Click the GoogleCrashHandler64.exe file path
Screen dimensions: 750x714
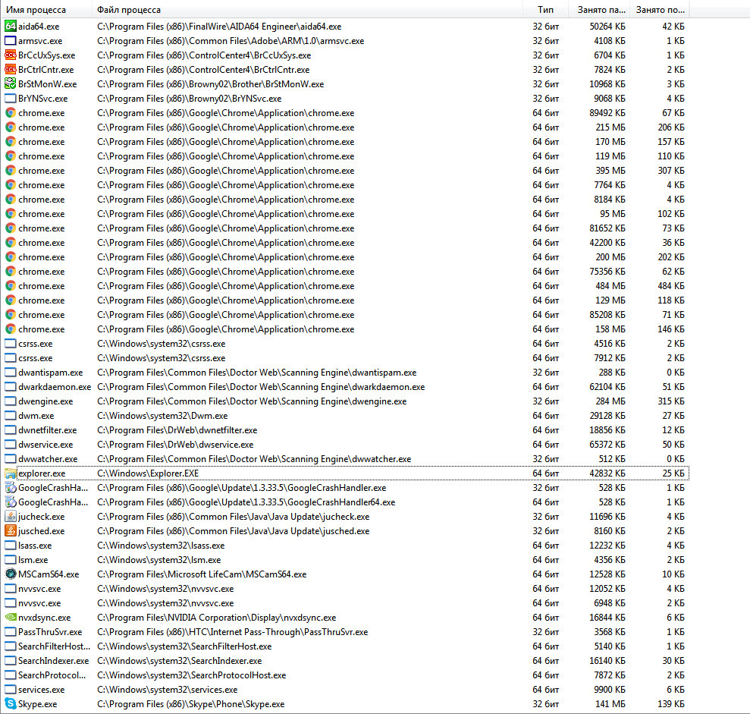tap(246, 502)
